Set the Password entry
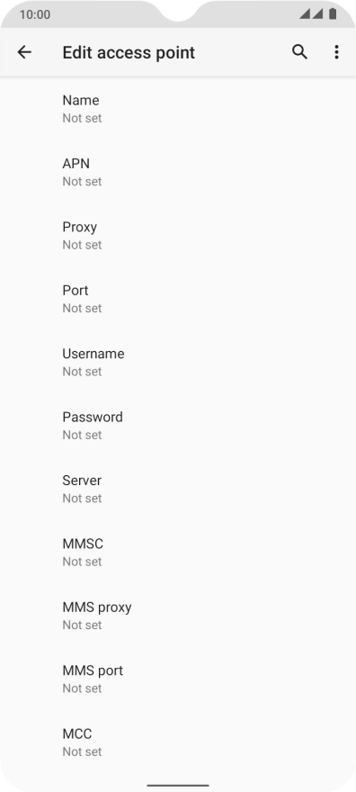The height and width of the screenshot is (792, 356). pos(178,426)
